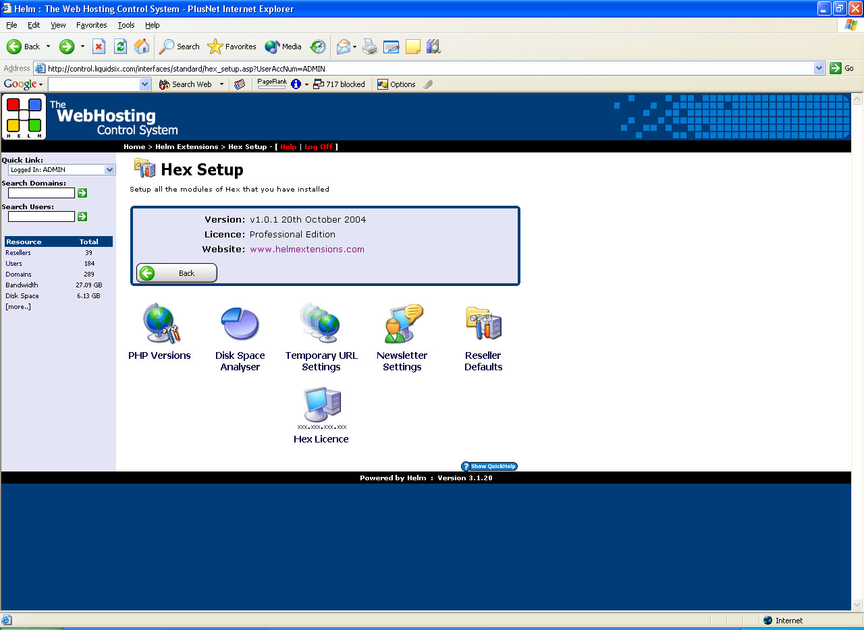
Task: Open the Forward button history dropdown arrow
Action: click(x=82, y=47)
